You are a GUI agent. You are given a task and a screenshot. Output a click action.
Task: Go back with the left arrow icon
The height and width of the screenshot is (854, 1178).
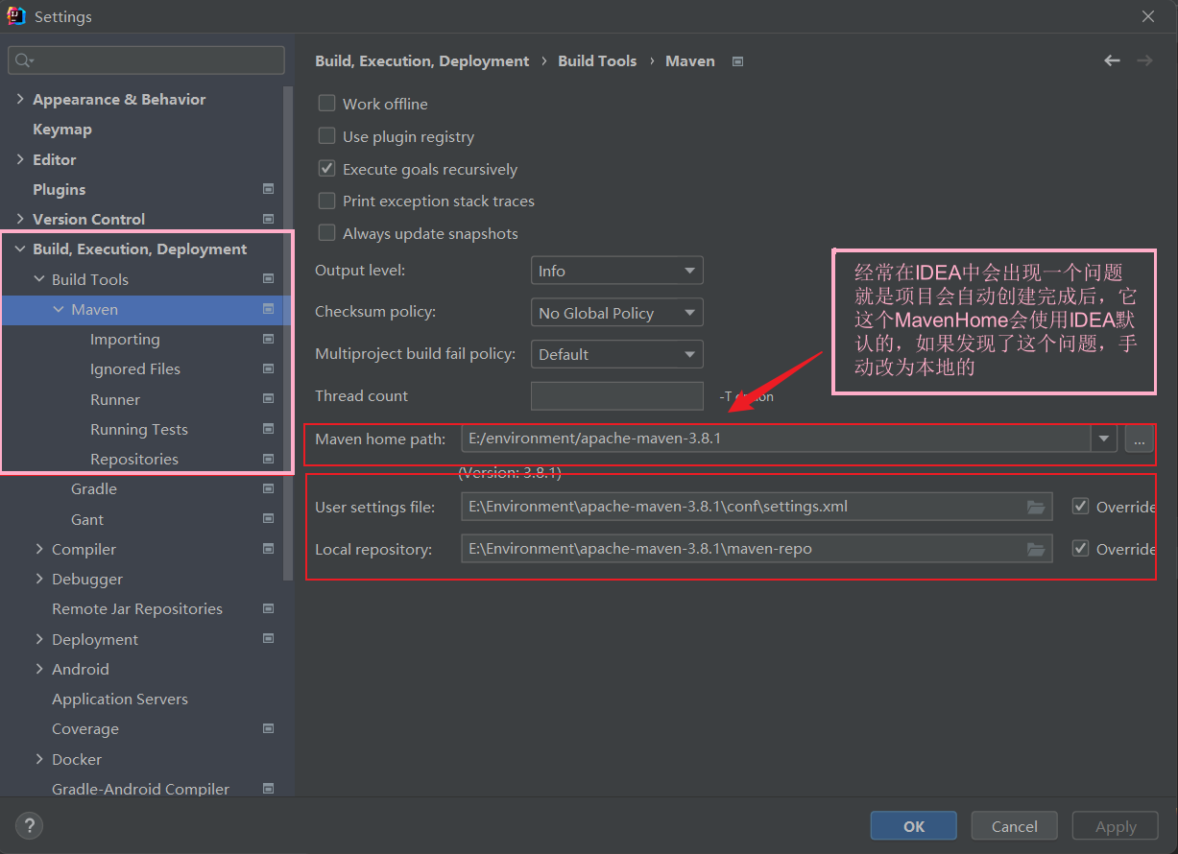tap(1112, 60)
